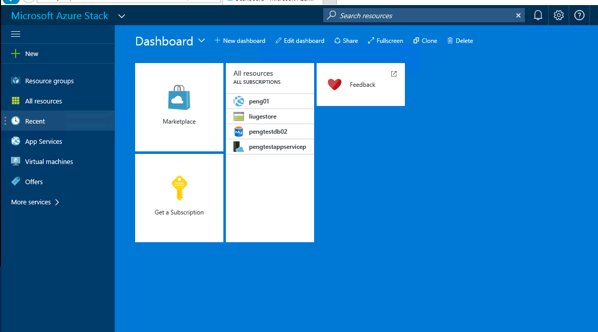Screen dimensions: 598x332
Task: Click the notifications bell icon
Action: [537, 15]
